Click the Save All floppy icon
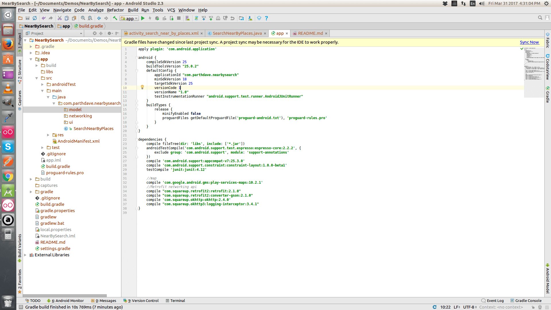The image size is (551, 310). [28, 18]
